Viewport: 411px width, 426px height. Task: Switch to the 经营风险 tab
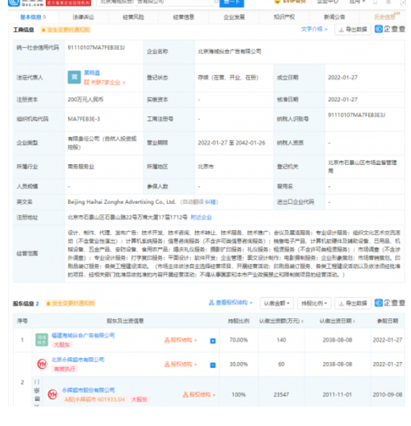pos(133,17)
